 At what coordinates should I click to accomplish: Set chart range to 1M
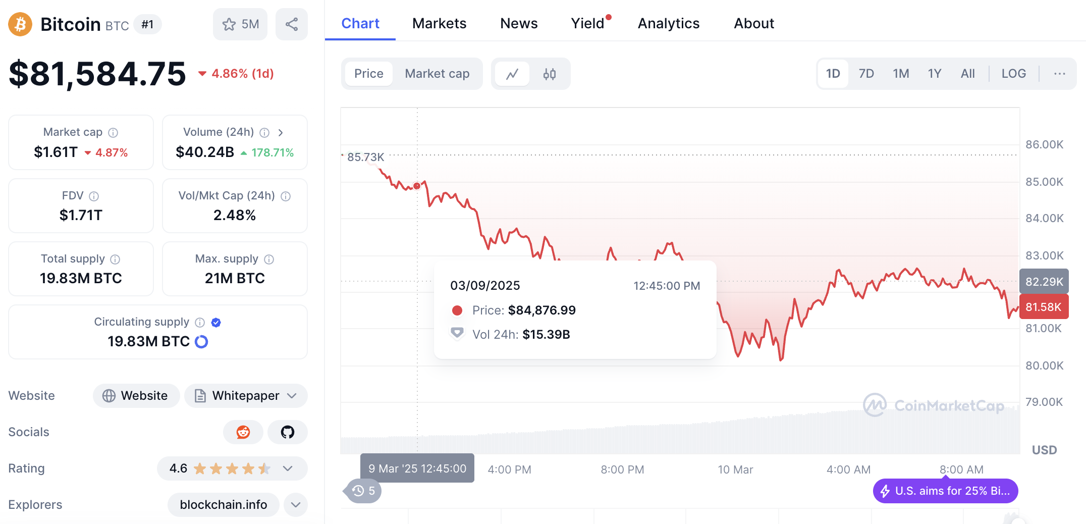(901, 74)
